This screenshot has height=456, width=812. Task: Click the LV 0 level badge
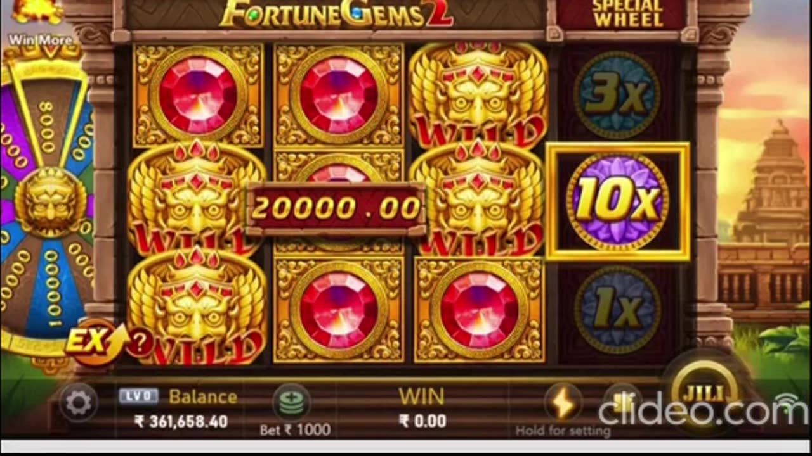click(x=138, y=396)
